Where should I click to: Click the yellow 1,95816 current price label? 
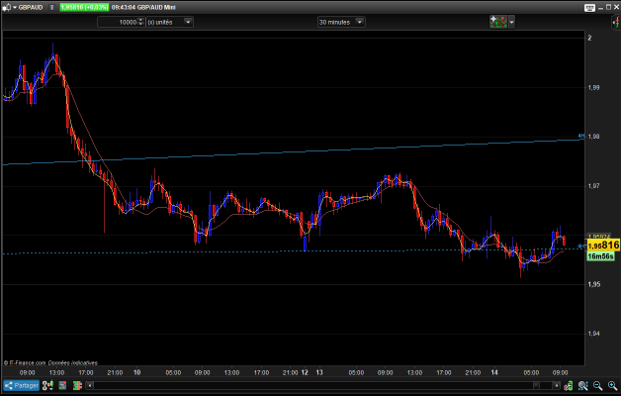(x=603, y=246)
